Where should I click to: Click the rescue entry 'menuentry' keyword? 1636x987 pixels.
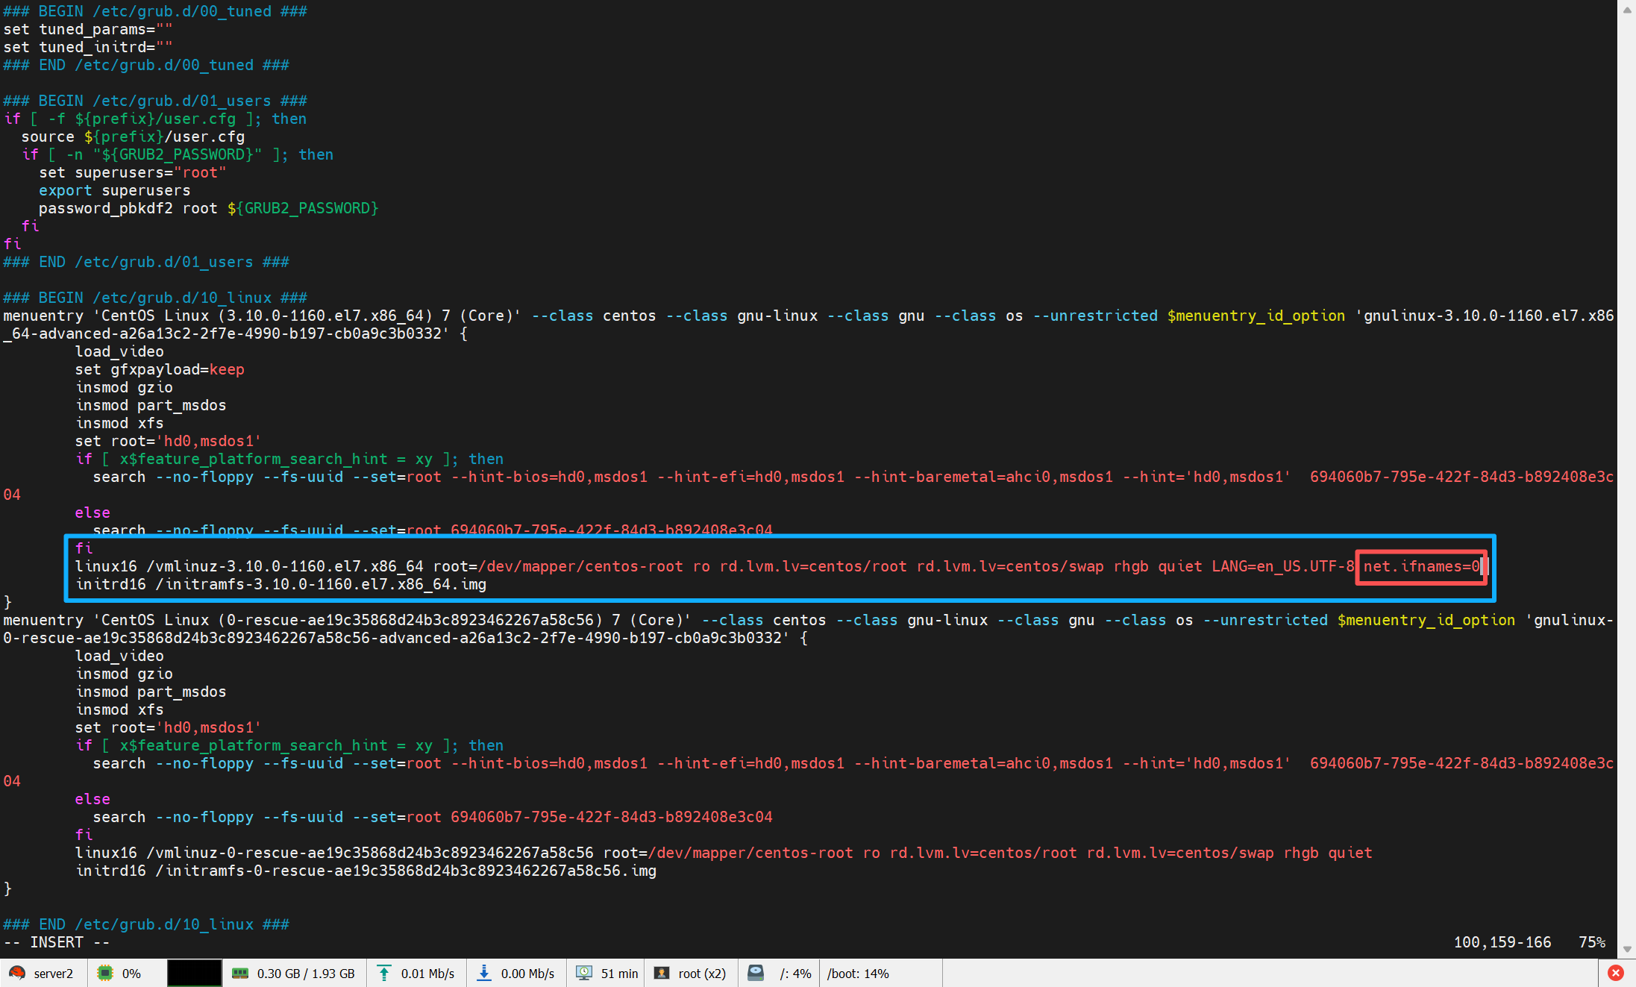coord(43,620)
